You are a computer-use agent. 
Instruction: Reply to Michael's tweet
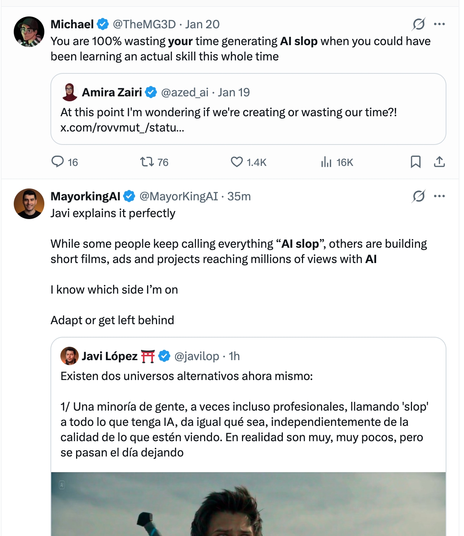tap(58, 162)
